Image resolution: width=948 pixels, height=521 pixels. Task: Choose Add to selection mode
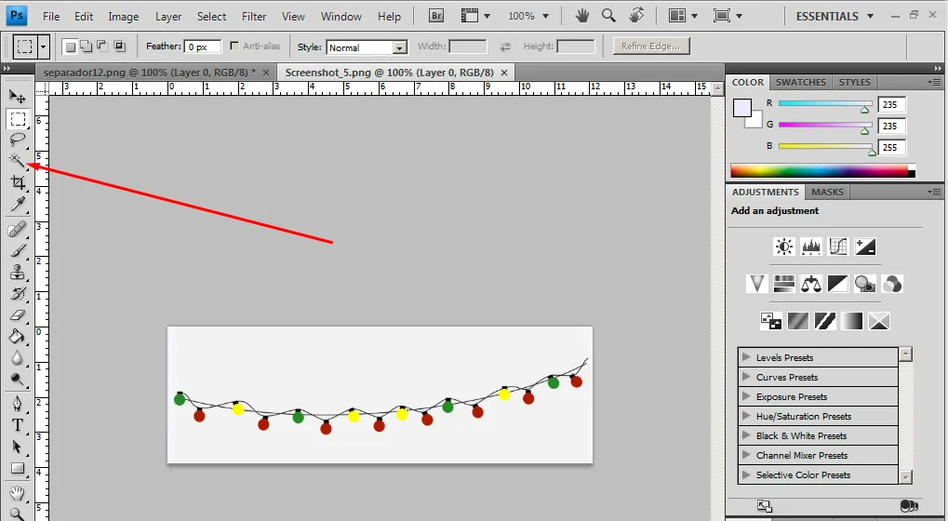(87, 46)
